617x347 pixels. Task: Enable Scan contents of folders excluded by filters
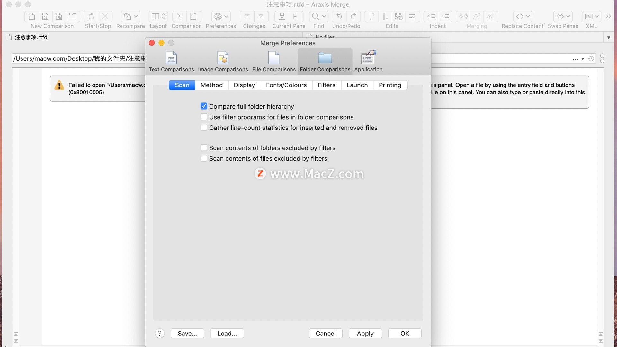204,147
